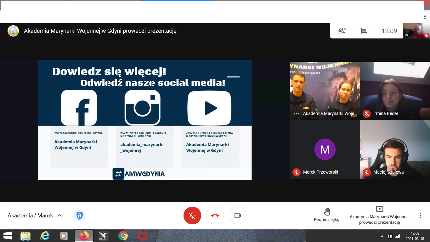Click the presenter banner text at the top
The height and width of the screenshot is (242, 430).
pyautogui.click(x=100, y=31)
